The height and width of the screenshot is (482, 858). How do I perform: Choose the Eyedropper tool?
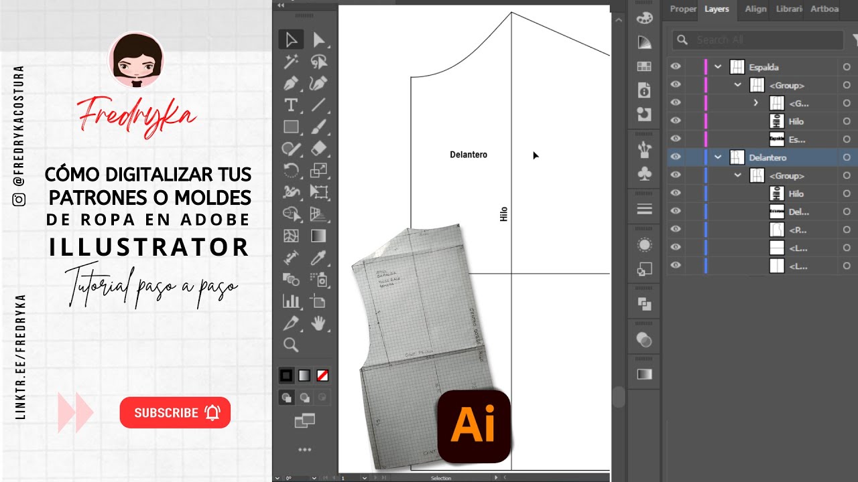click(319, 257)
